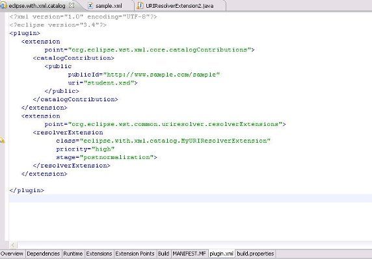Click the MyURIResolverExtension class value
The image size is (372, 259).
(x=175, y=141)
